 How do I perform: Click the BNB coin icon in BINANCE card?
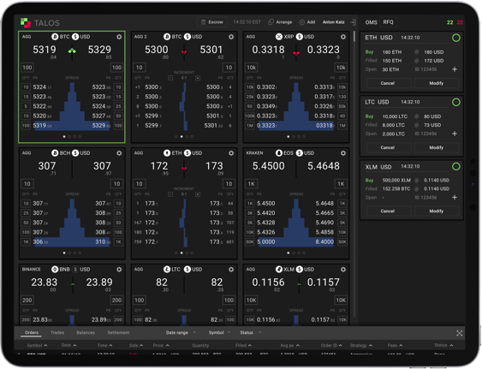tap(55, 270)
